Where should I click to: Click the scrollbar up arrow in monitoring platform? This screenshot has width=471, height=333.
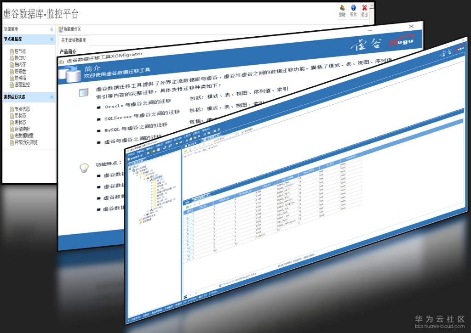372,6
